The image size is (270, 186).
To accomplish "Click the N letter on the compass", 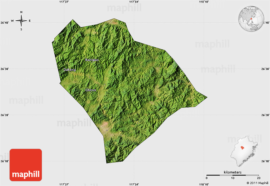I will (21, 12).
